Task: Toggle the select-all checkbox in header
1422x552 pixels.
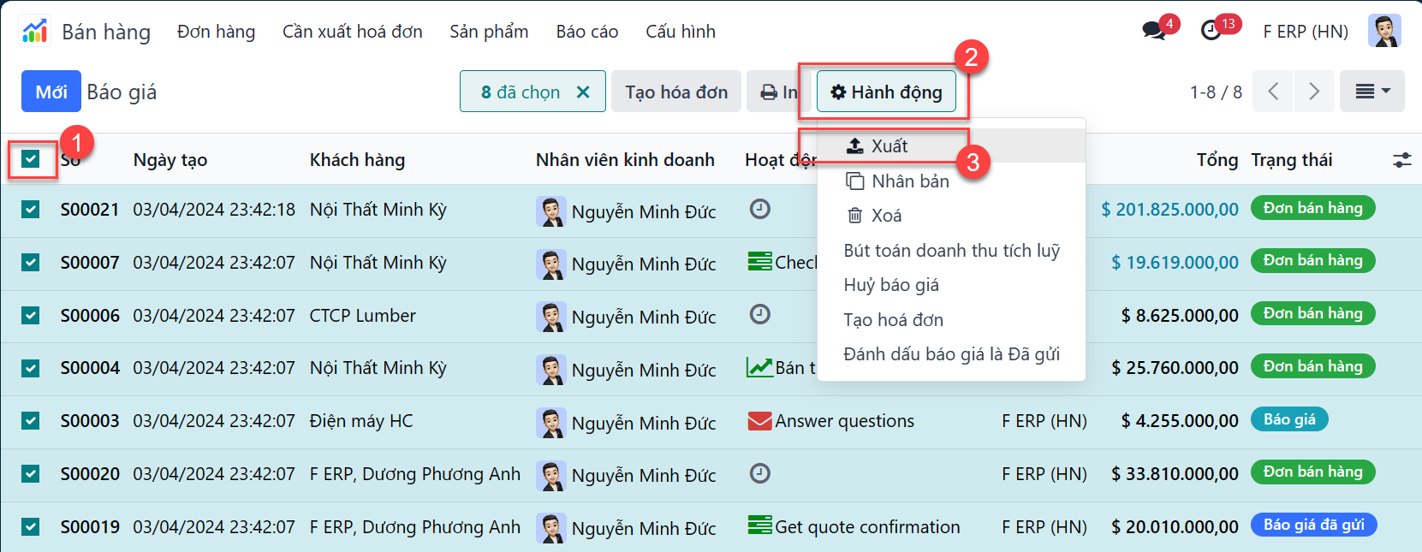Action: click(x=31, y=159)
